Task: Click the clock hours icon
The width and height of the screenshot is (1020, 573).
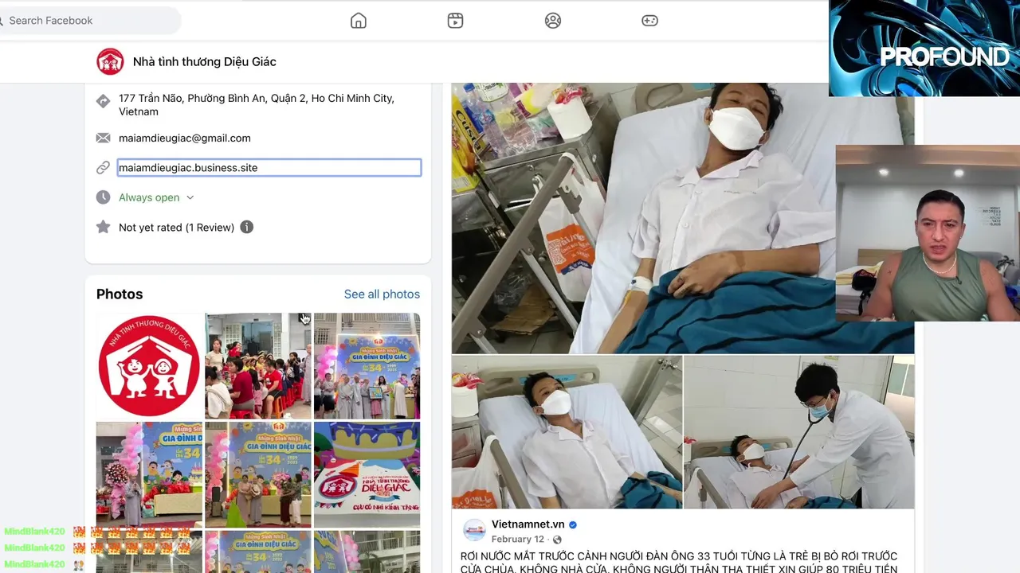Action: click(x=103, y=197)
